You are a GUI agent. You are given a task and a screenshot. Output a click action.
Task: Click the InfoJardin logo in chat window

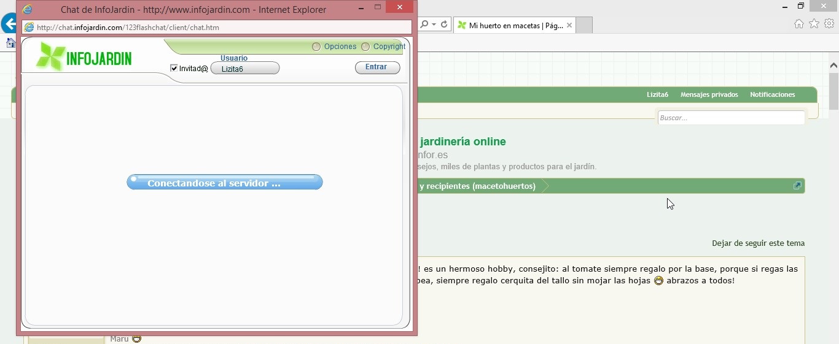[x=84, y=58]
